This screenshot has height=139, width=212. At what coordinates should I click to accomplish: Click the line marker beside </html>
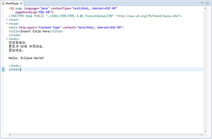point(3,69)
